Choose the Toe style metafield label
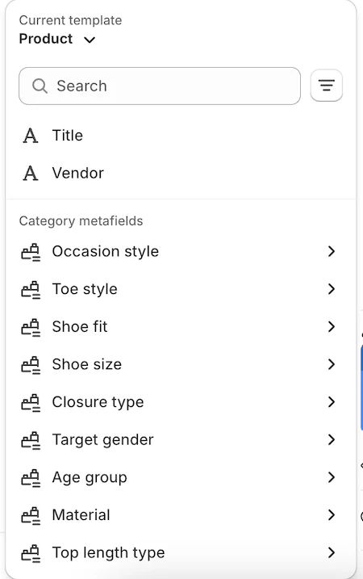363x579 pixels. 85,289
